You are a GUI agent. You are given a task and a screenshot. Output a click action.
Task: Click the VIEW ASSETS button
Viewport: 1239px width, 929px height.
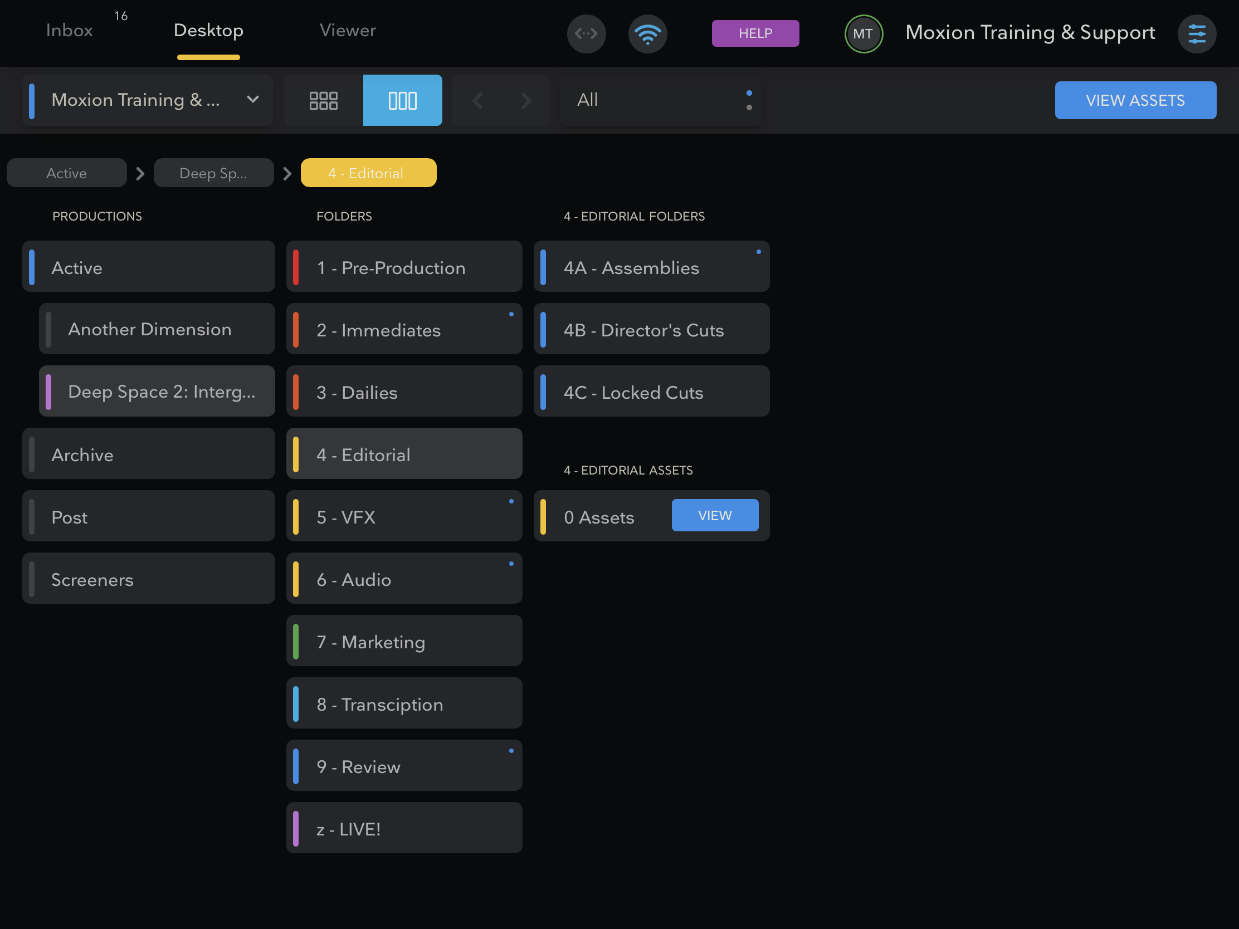pyautogui.click(x=1135, y=100)
